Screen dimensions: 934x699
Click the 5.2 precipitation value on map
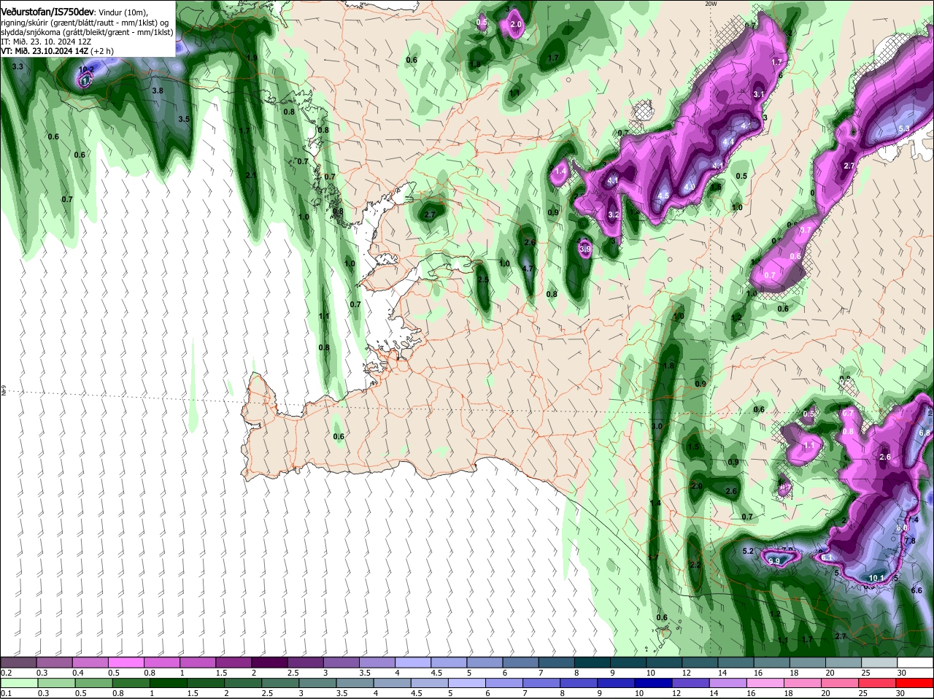(x=747, y=551)
